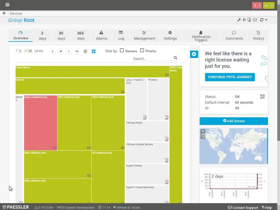Expand the dropdown arrow beside refresh icon
The width and height of the screenshot is (280, 210).
266,20
